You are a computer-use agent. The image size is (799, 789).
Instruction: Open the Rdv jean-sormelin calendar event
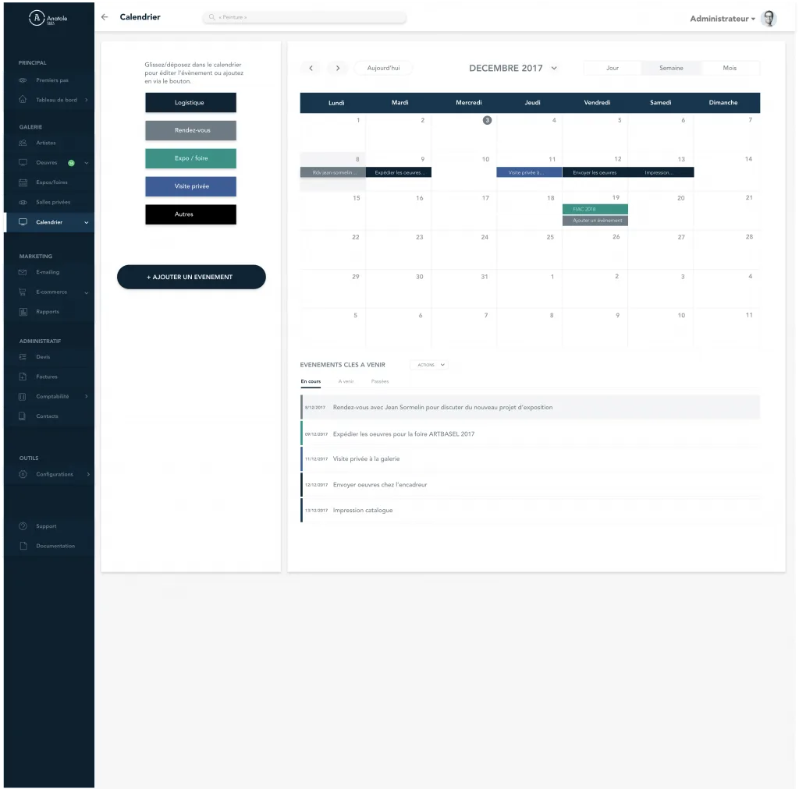tap(332, 172)
